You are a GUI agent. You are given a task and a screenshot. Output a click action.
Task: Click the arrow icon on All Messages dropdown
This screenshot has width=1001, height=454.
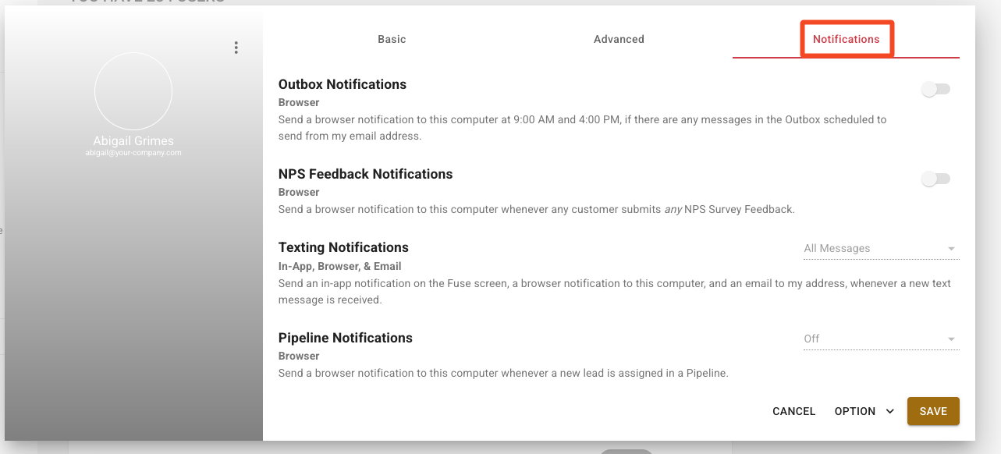tap(951, 249)
